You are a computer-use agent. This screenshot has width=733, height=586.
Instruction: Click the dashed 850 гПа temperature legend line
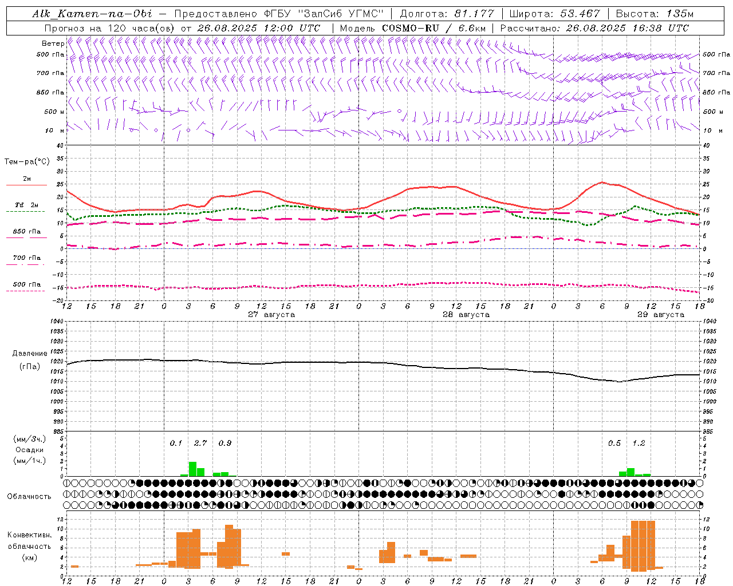tap(26, 238)
